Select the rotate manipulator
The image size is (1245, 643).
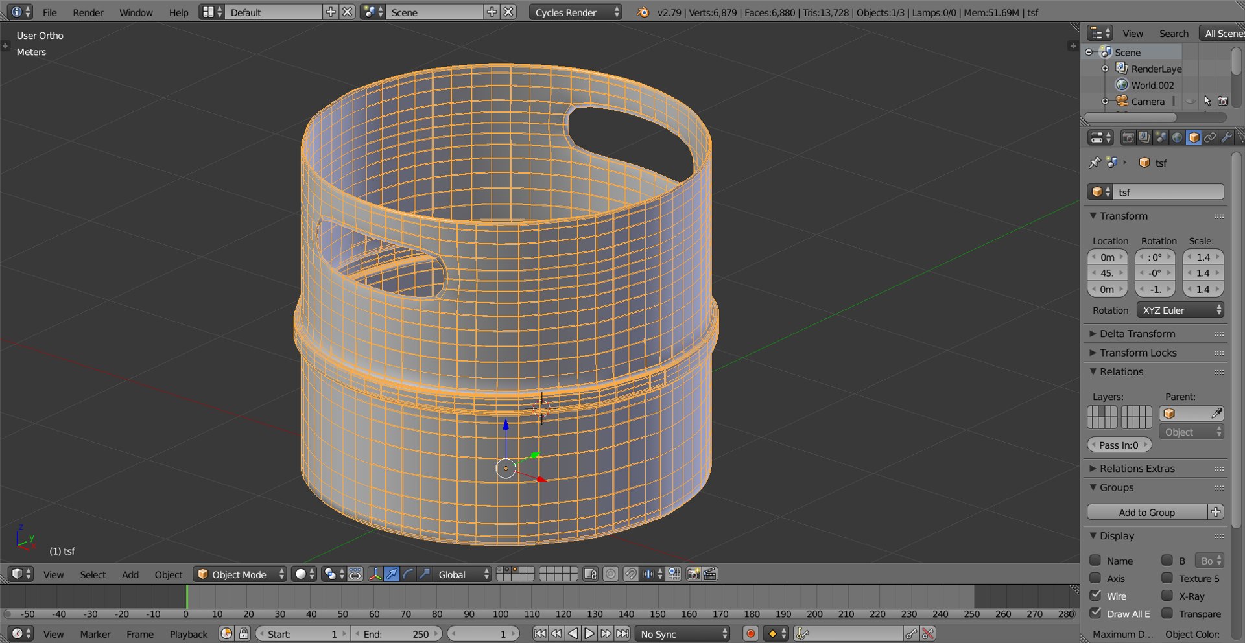(x=408, y=574)
